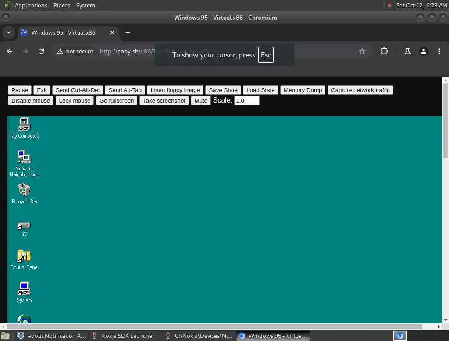Toggle the Lock mouse button
Screen dimensions: 449x341
[x=75, y=101]
